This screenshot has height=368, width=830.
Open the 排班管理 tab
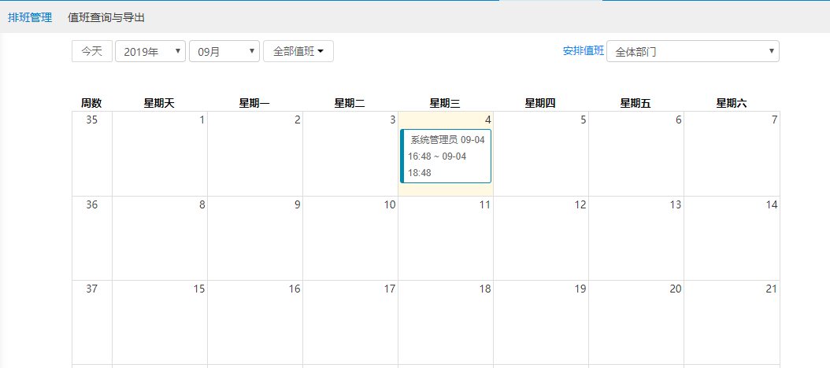coord(30,17)
